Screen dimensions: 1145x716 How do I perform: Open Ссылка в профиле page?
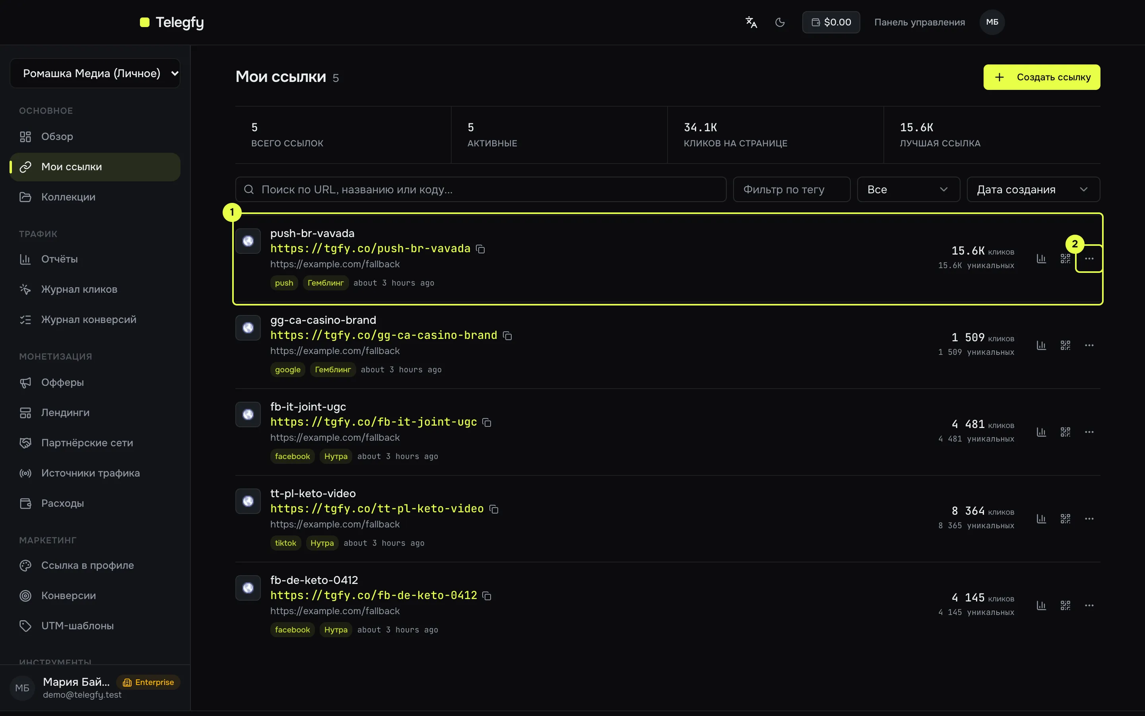coord(95,565)
